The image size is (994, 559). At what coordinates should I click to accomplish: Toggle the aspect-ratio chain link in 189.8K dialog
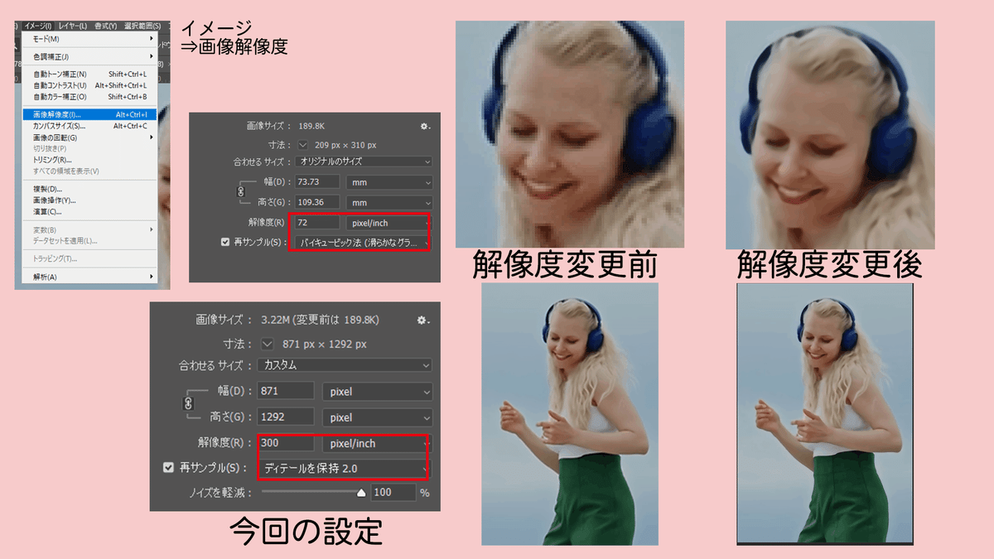tap(242, 191)
